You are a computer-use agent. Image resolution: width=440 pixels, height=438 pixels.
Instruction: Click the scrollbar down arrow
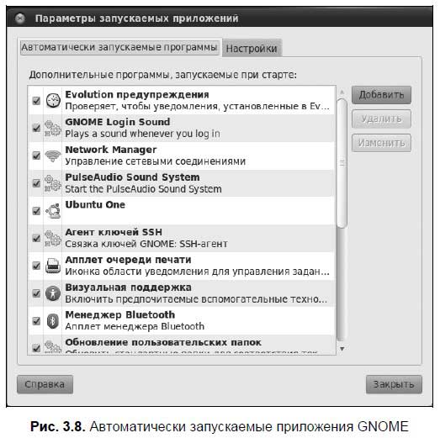342,349
